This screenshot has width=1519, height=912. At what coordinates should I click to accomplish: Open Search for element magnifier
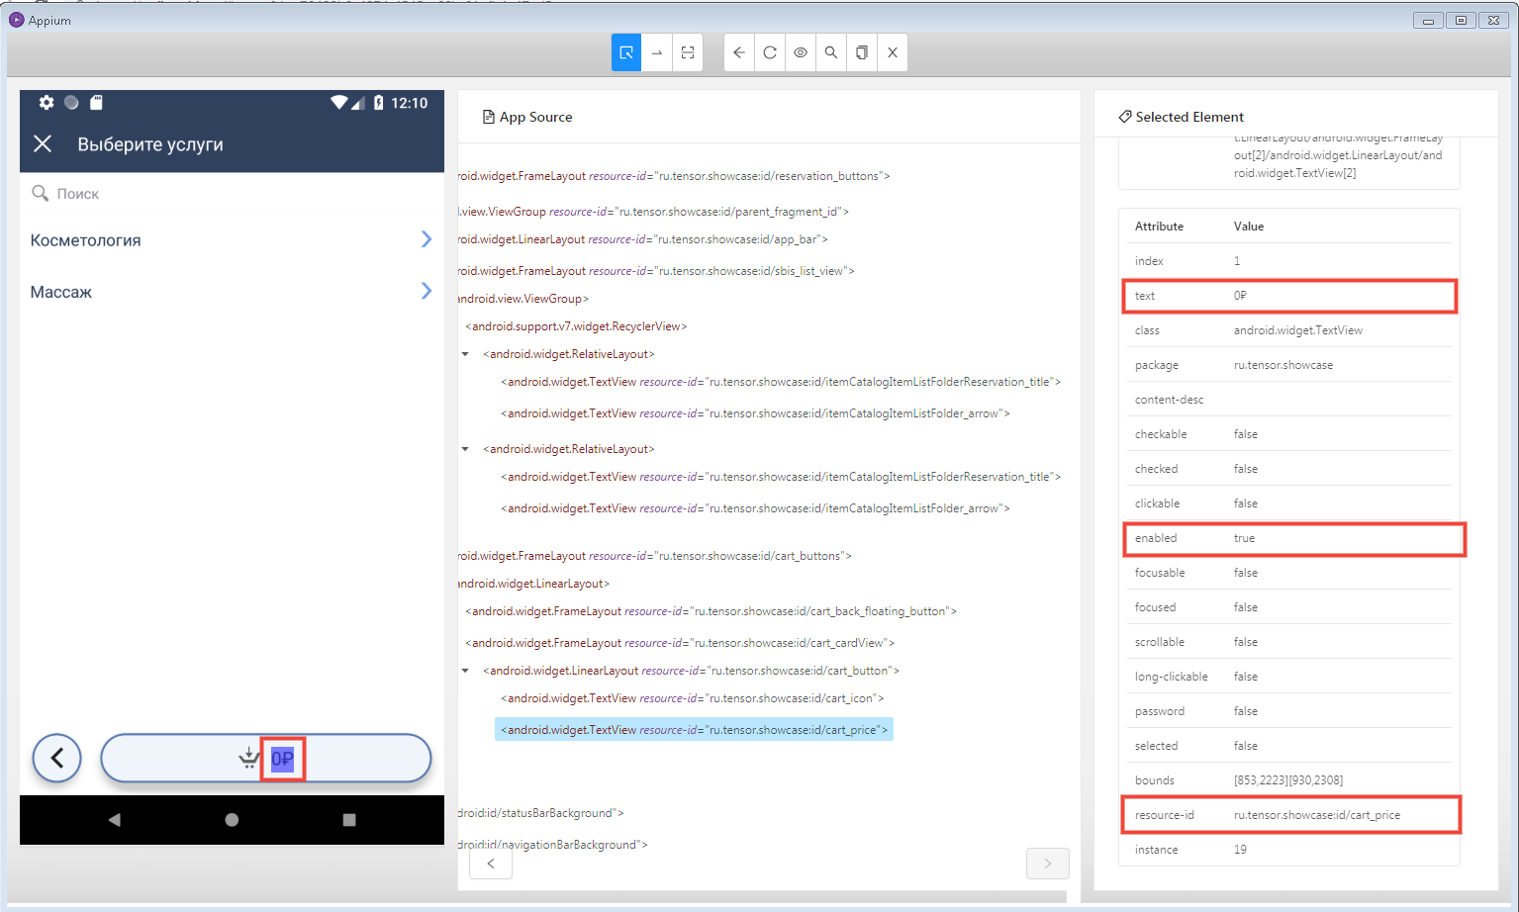(831, 52)
